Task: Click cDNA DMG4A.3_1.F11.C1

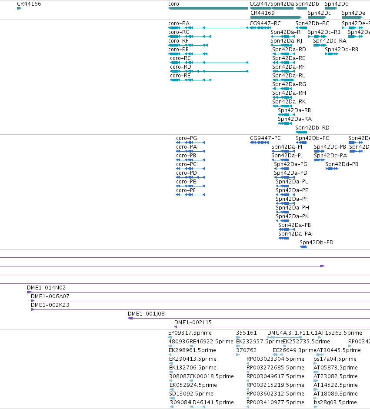Action: [x=293, y=333]
